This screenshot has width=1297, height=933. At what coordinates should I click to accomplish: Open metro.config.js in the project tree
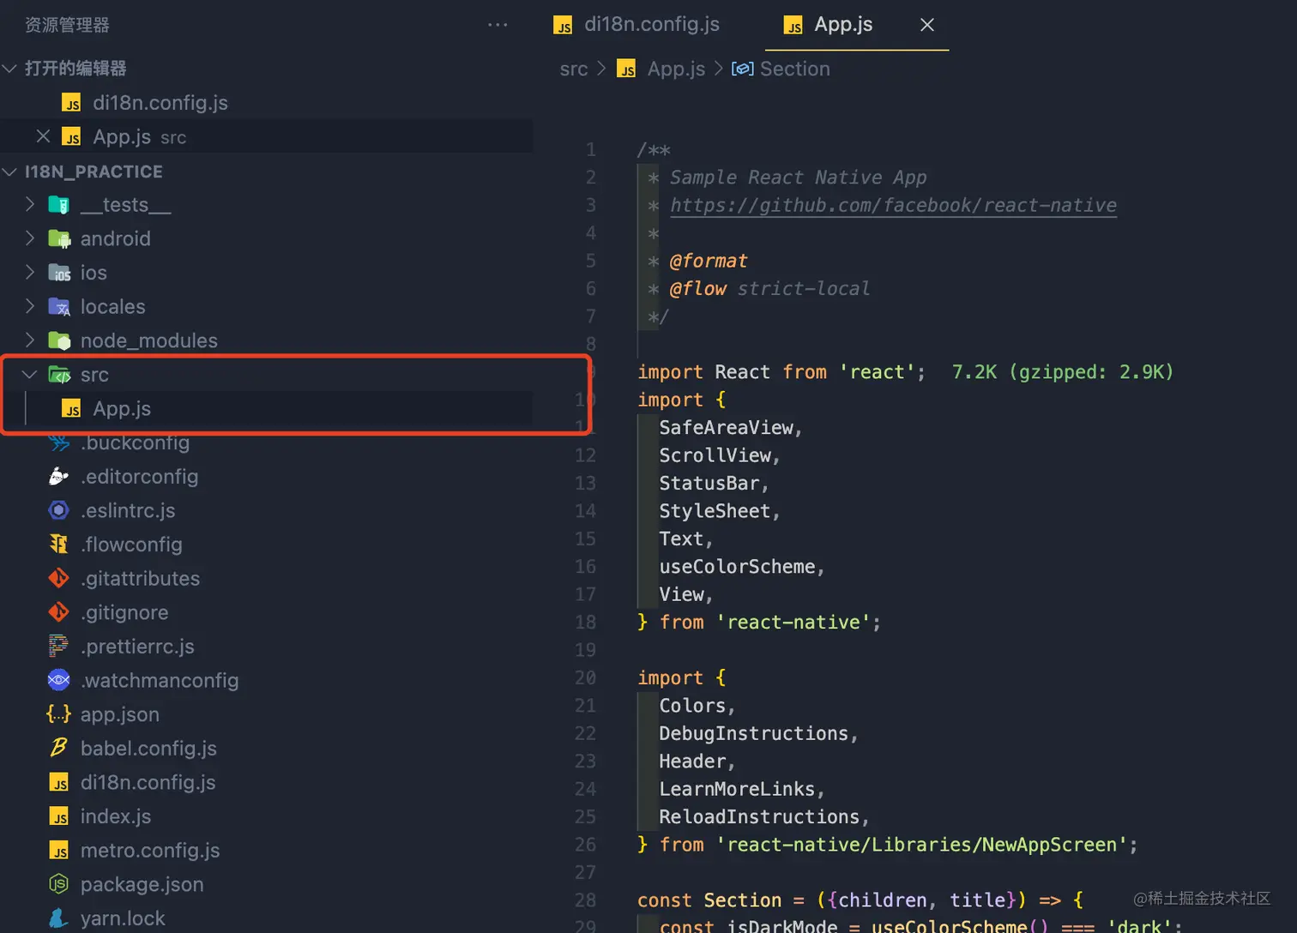(150, 851)
